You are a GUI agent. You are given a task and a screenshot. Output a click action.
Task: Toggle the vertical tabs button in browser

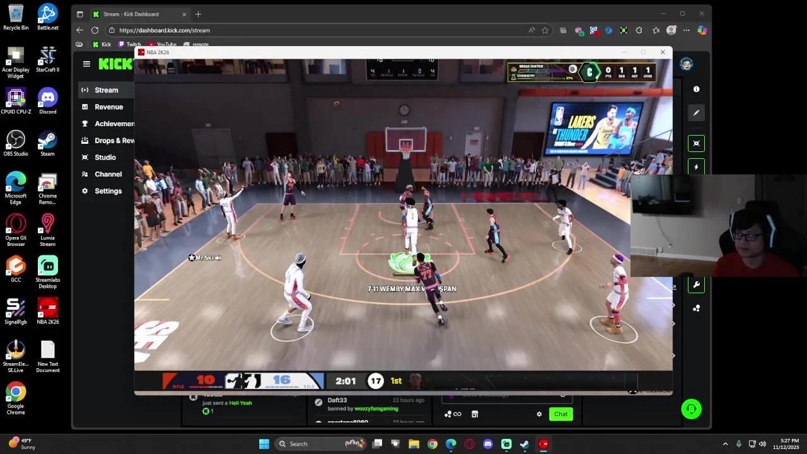79,14
